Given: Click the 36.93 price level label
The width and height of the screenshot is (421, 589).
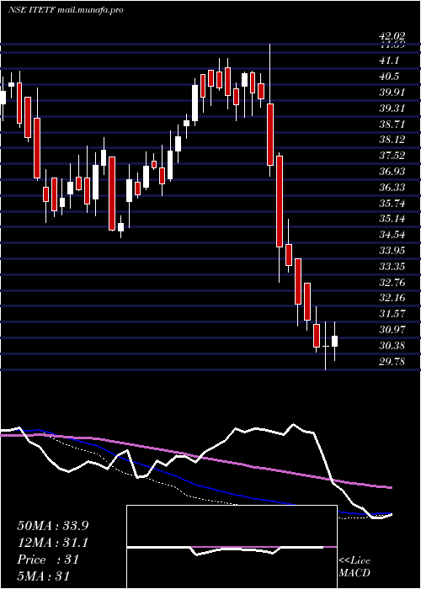Looking at the screenshot, I should tap(392, 172).
